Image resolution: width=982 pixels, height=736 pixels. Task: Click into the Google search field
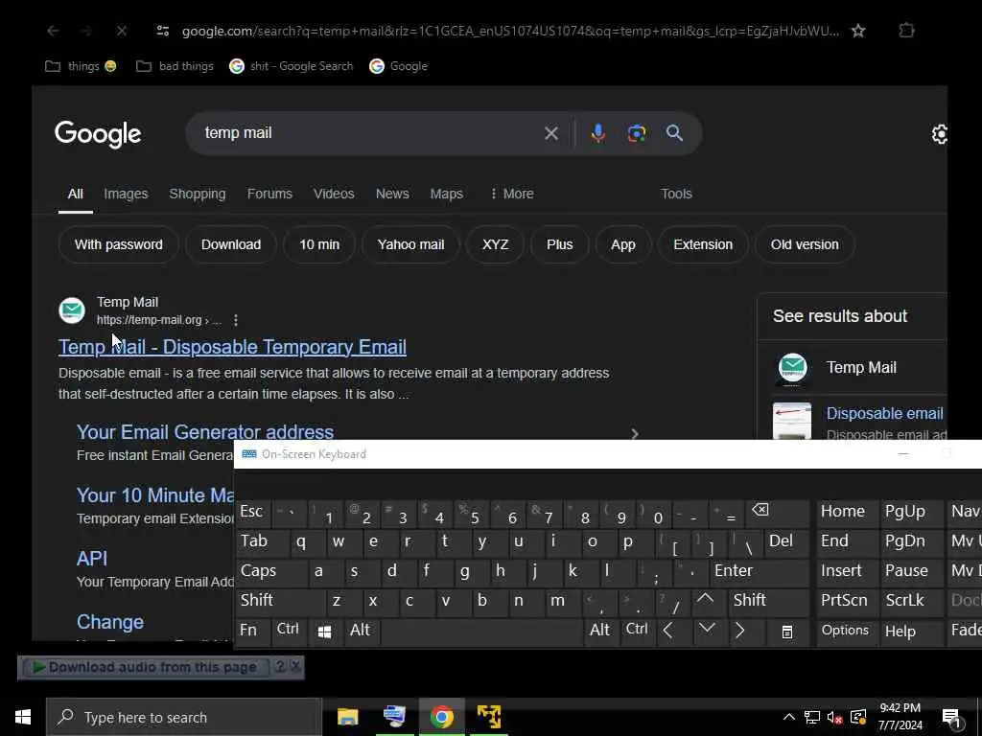pyautogui.click(x=369, y=133)
